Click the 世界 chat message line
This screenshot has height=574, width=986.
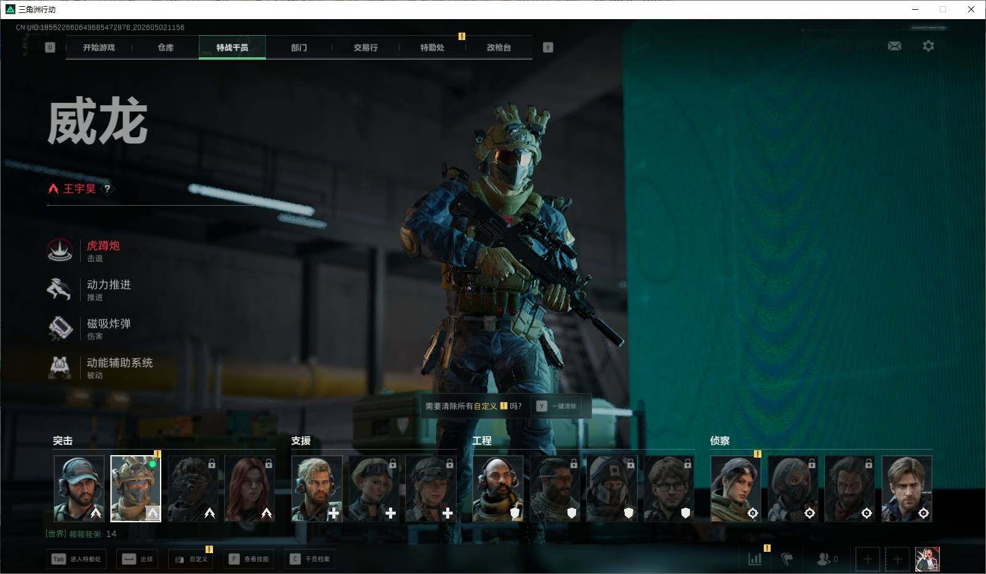click(x=81, y=534)
